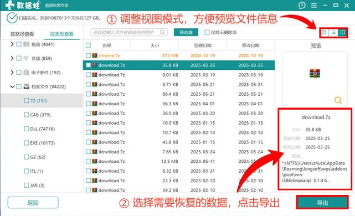Switch to grid thumbnail view mode
This screenshot has height=216, width=355.
(325, 32)
